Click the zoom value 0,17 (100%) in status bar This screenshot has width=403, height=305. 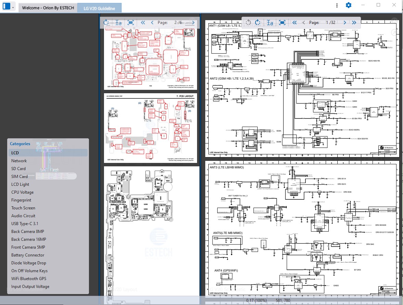tap(256, 300)
